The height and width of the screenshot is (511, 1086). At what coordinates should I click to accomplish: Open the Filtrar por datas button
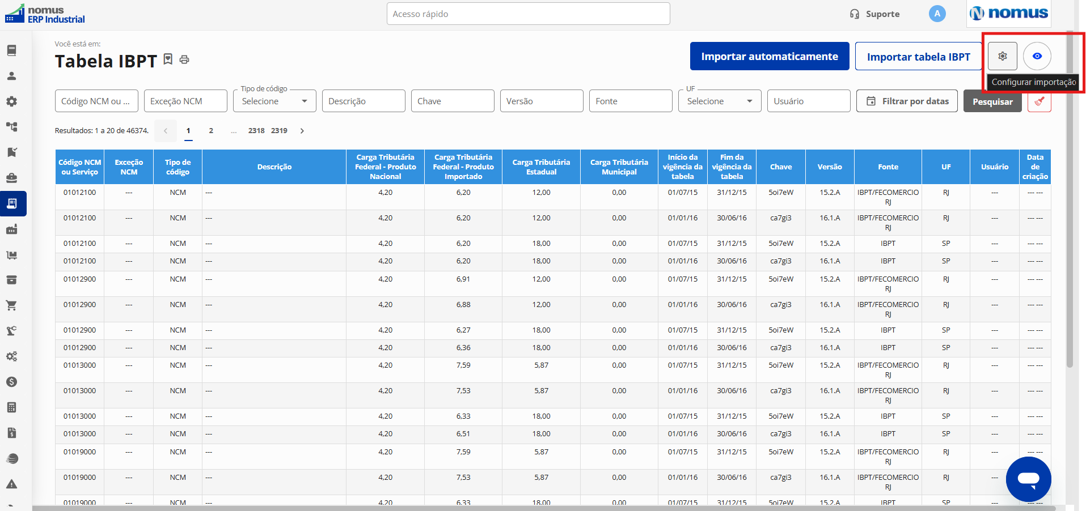907,101
